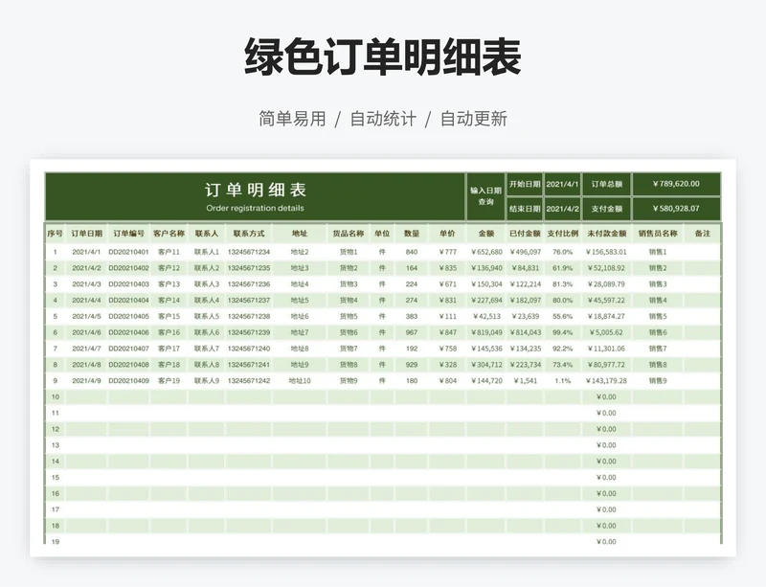Click the start date value 2021/4/1
Screen dimensions: 766x587
[562, 184]
